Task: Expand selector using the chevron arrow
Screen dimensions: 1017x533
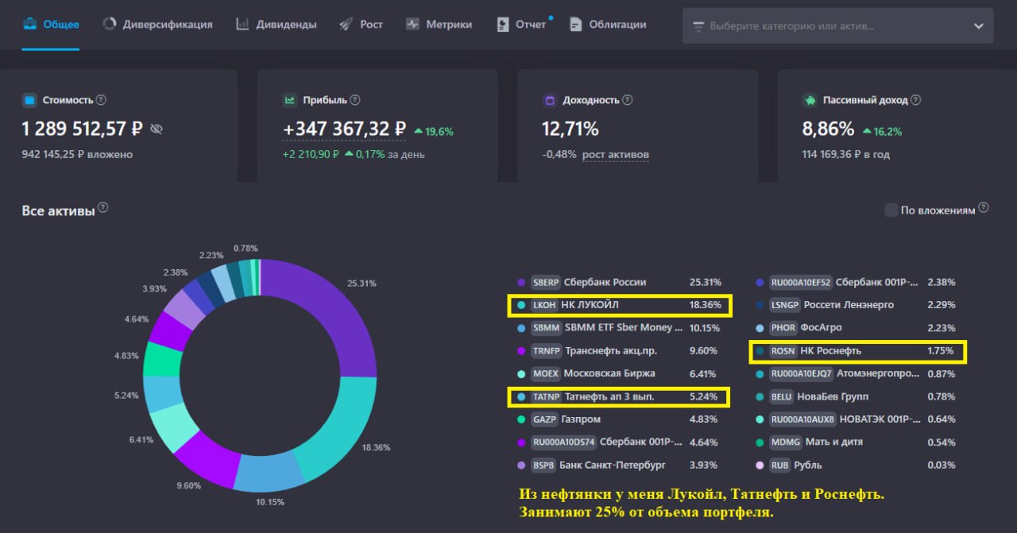Action: pyautogui.click(x=978, y=25)
